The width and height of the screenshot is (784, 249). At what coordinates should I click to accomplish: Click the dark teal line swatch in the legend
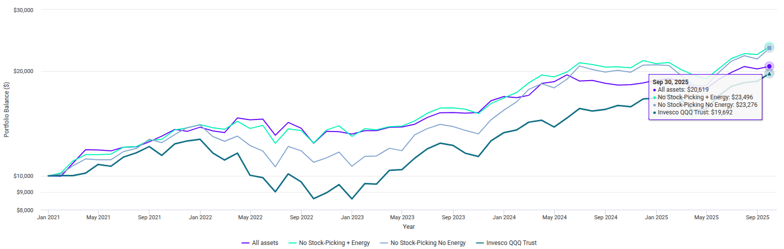point(480,243)
